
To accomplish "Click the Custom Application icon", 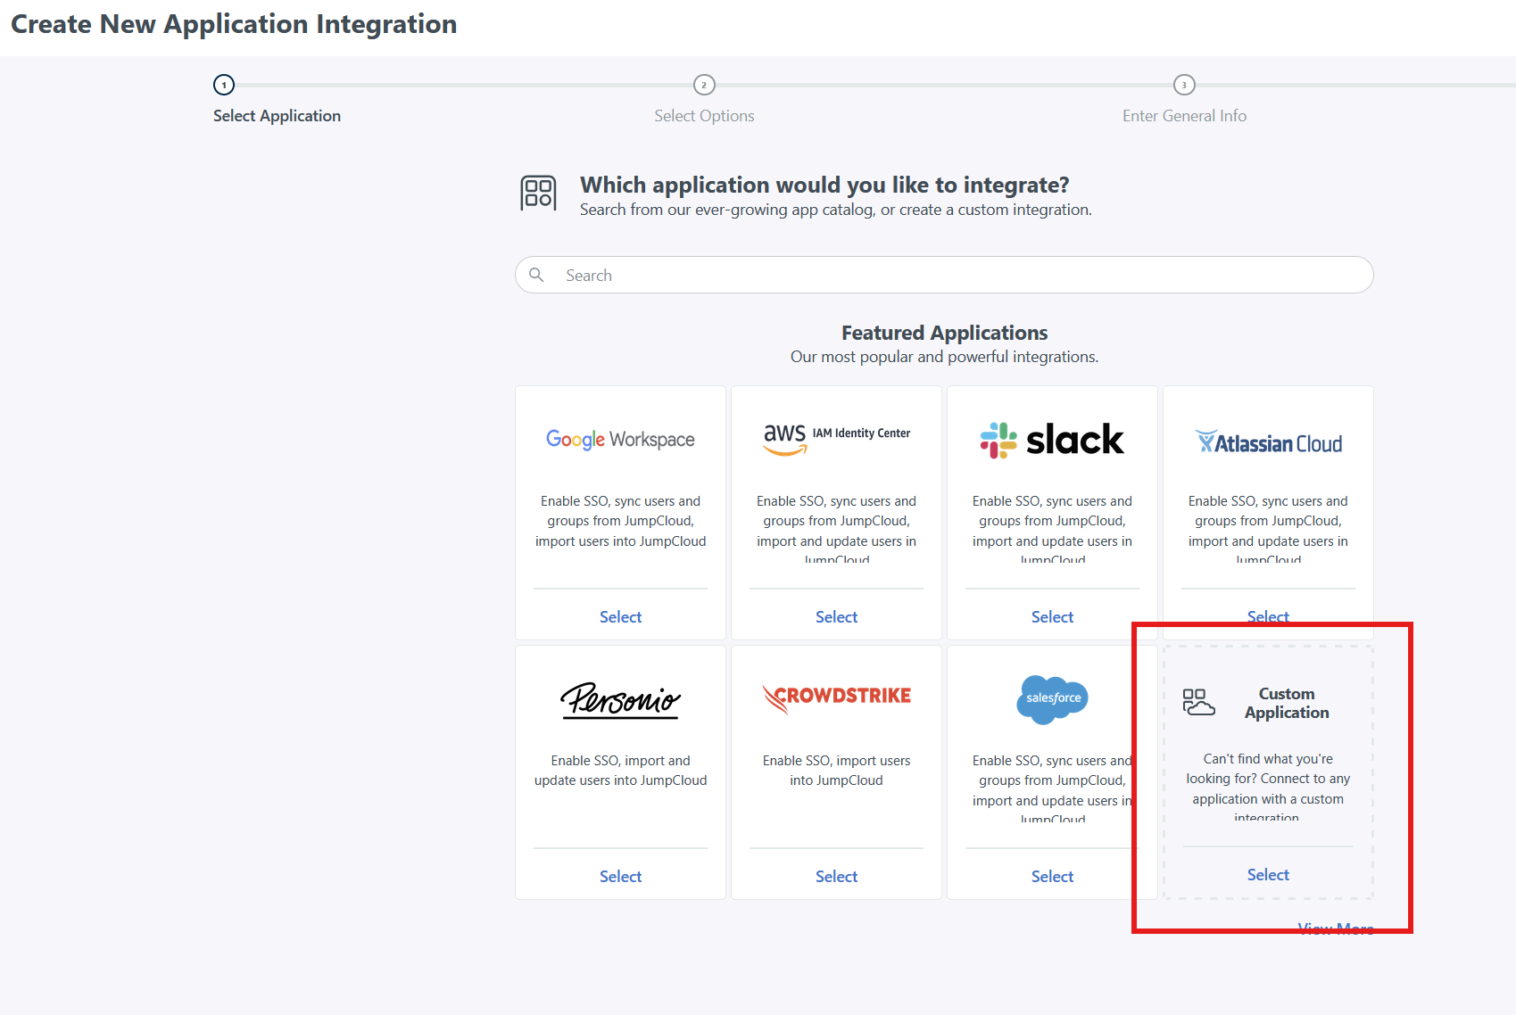I will click(x=1198, y=703).
